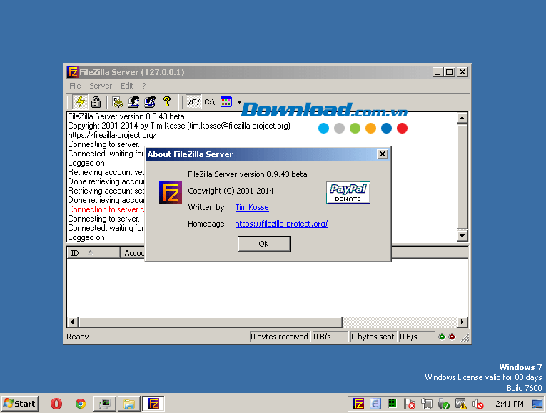Launch Opera from the taskbar
The width and height of the screenshot is (546, 413).
[x=56, y=404]
